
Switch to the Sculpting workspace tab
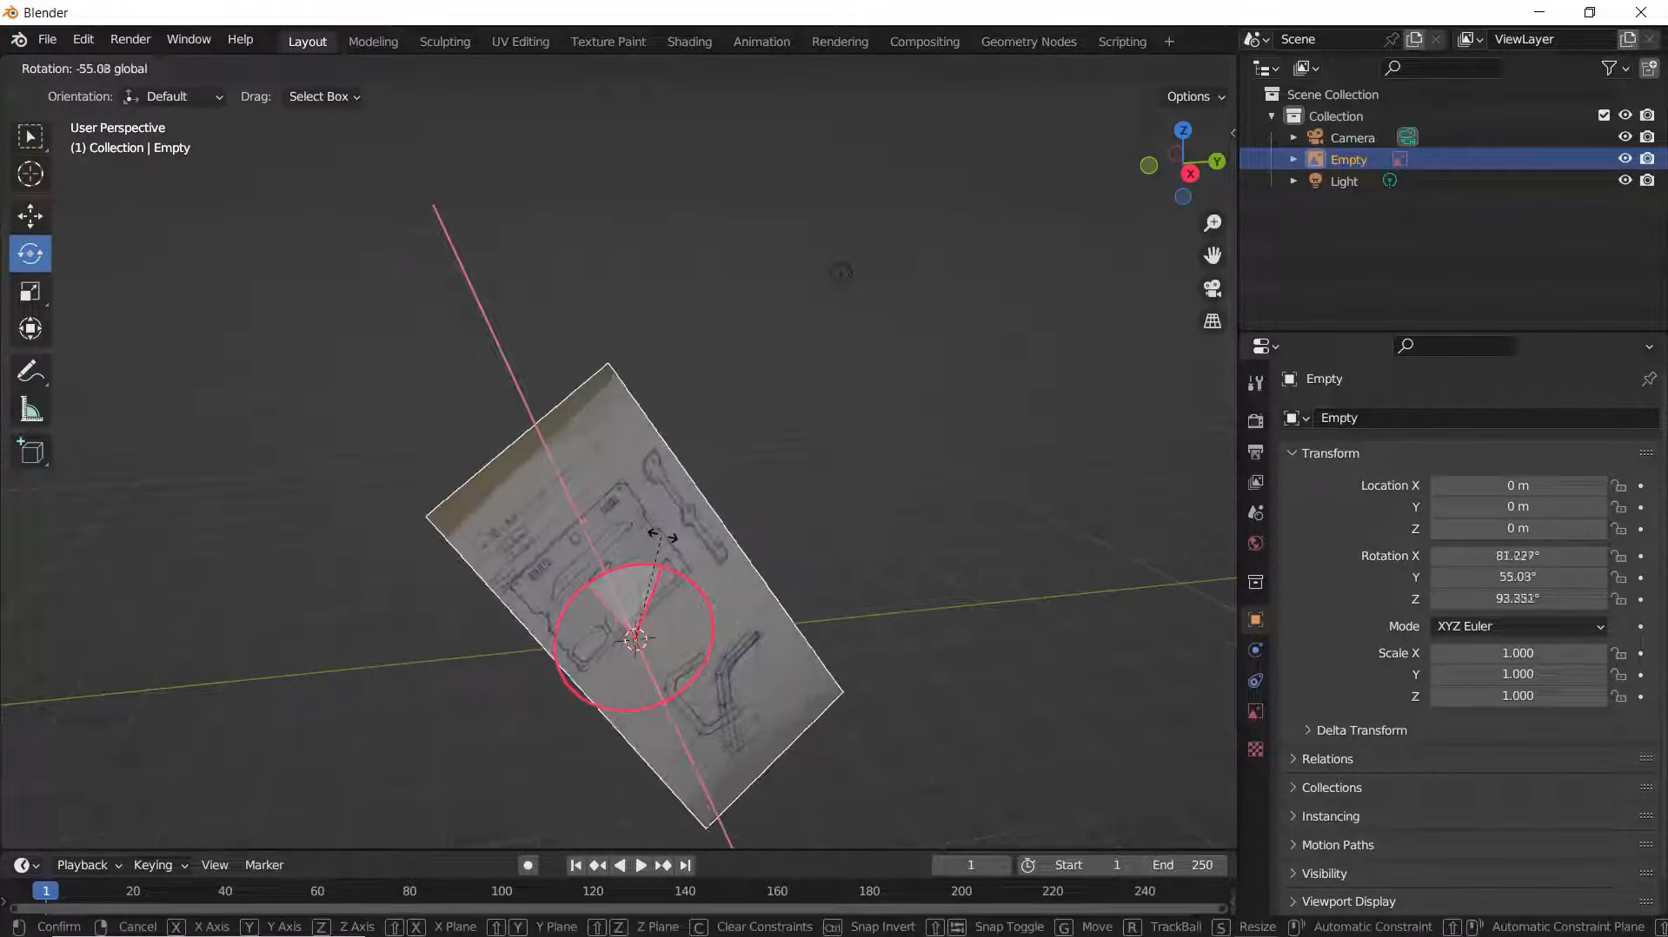coord(444,41)
